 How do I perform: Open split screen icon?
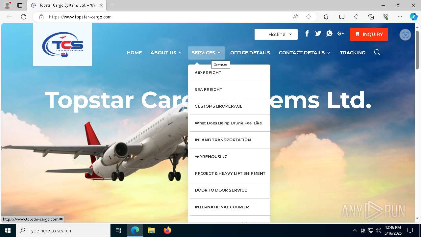(x=342, y=17)
